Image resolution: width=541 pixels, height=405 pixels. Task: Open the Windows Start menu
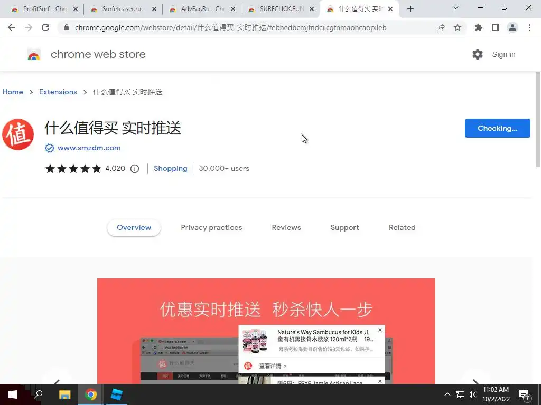click(x=13, y=394)
